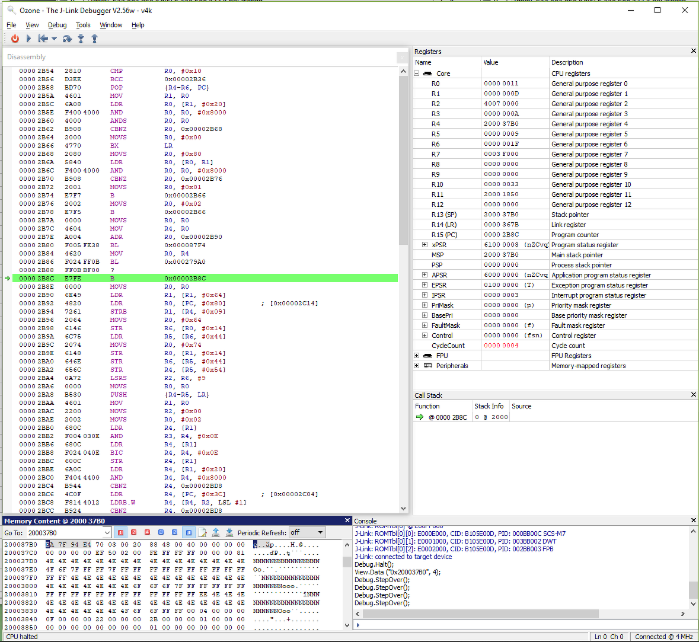Click the memory download arrow icon
This screenshot has width=699, height=642.
pos(229,532)
